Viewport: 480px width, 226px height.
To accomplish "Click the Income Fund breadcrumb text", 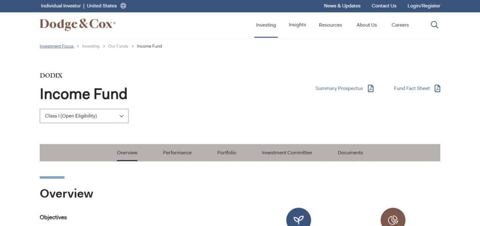I will pyautogui.click(x=150, y=46).
